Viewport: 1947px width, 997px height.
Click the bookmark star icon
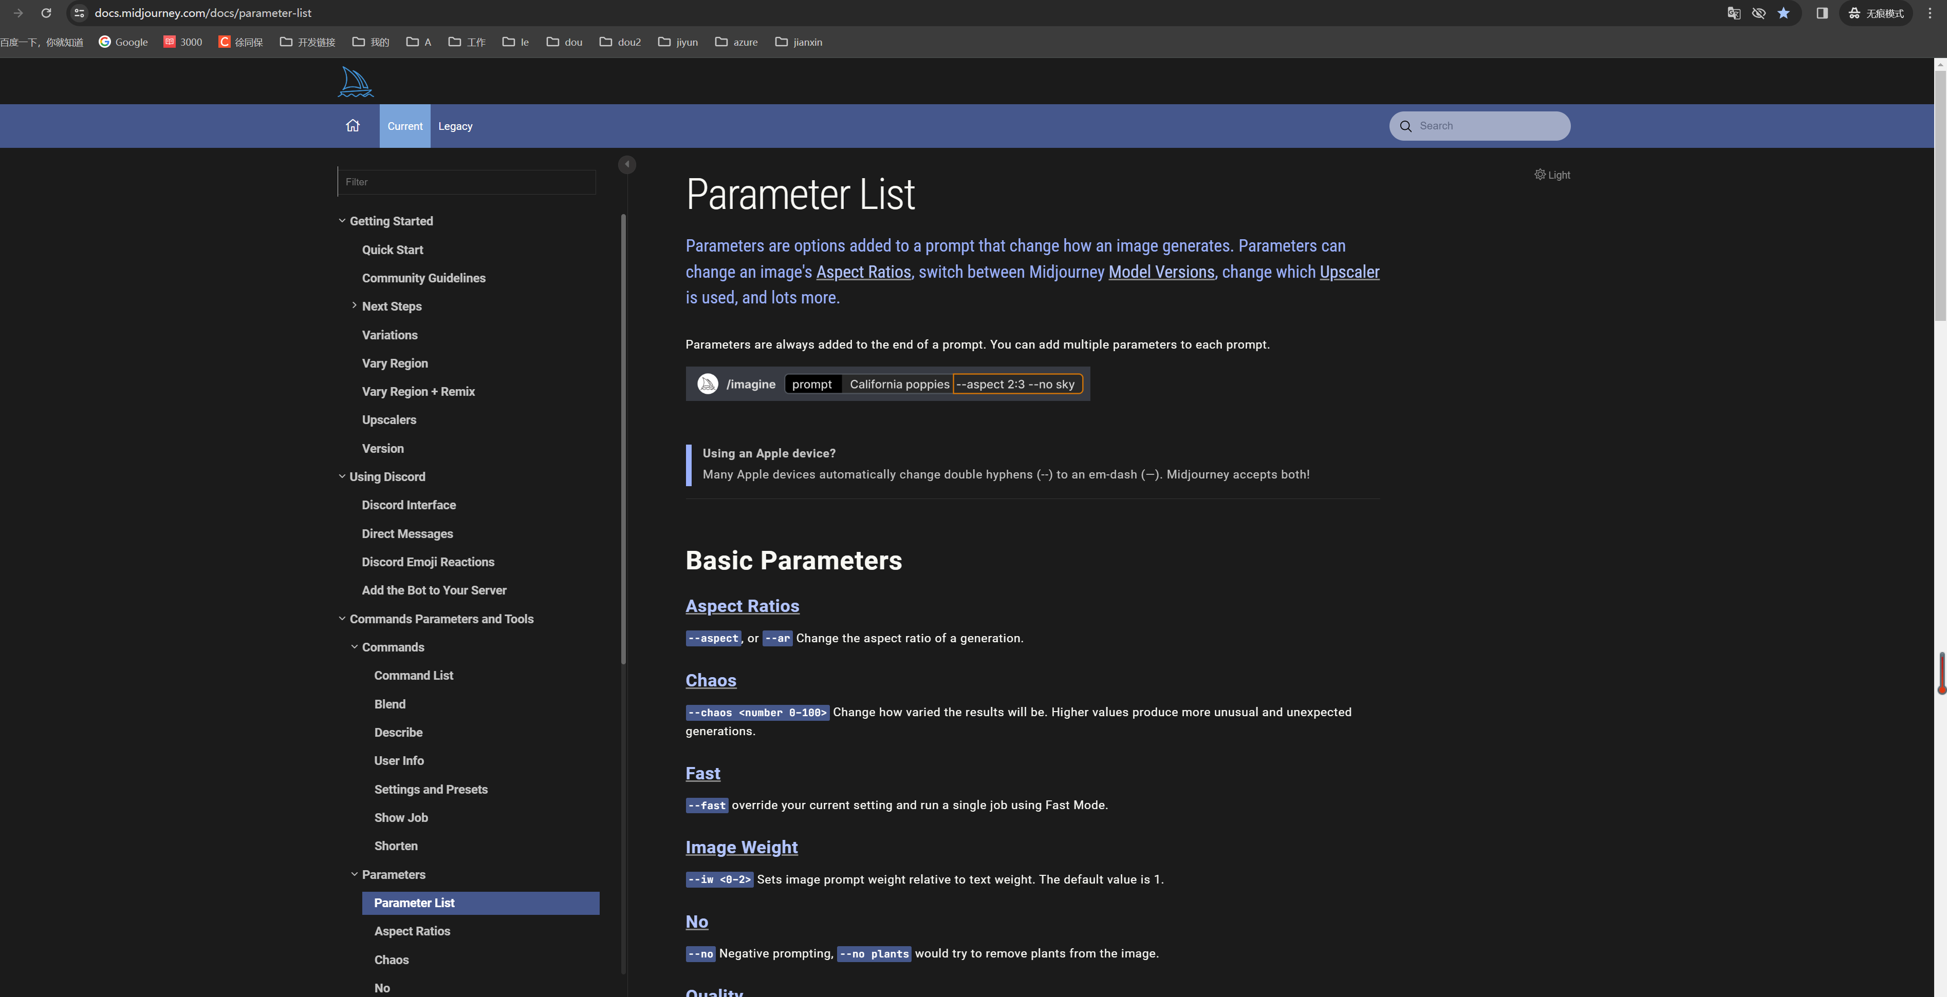pyautogui.click(x=1784, y=13)
